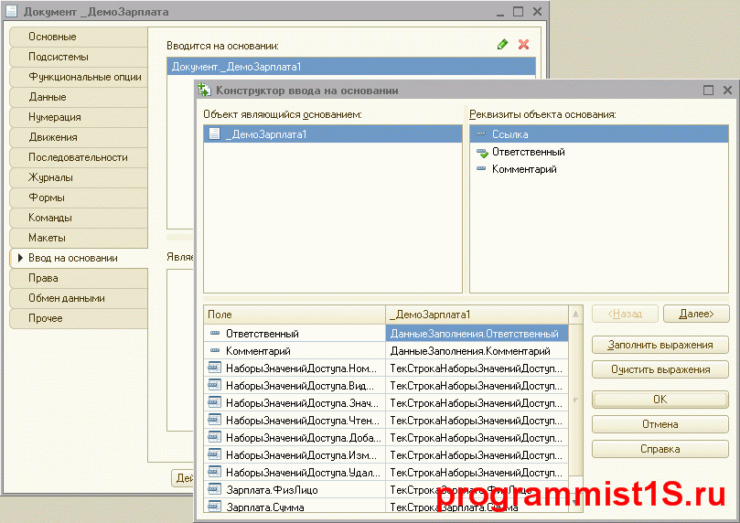Confirm with the OK button
The image size is (740, 523).
tap(660, 400)
